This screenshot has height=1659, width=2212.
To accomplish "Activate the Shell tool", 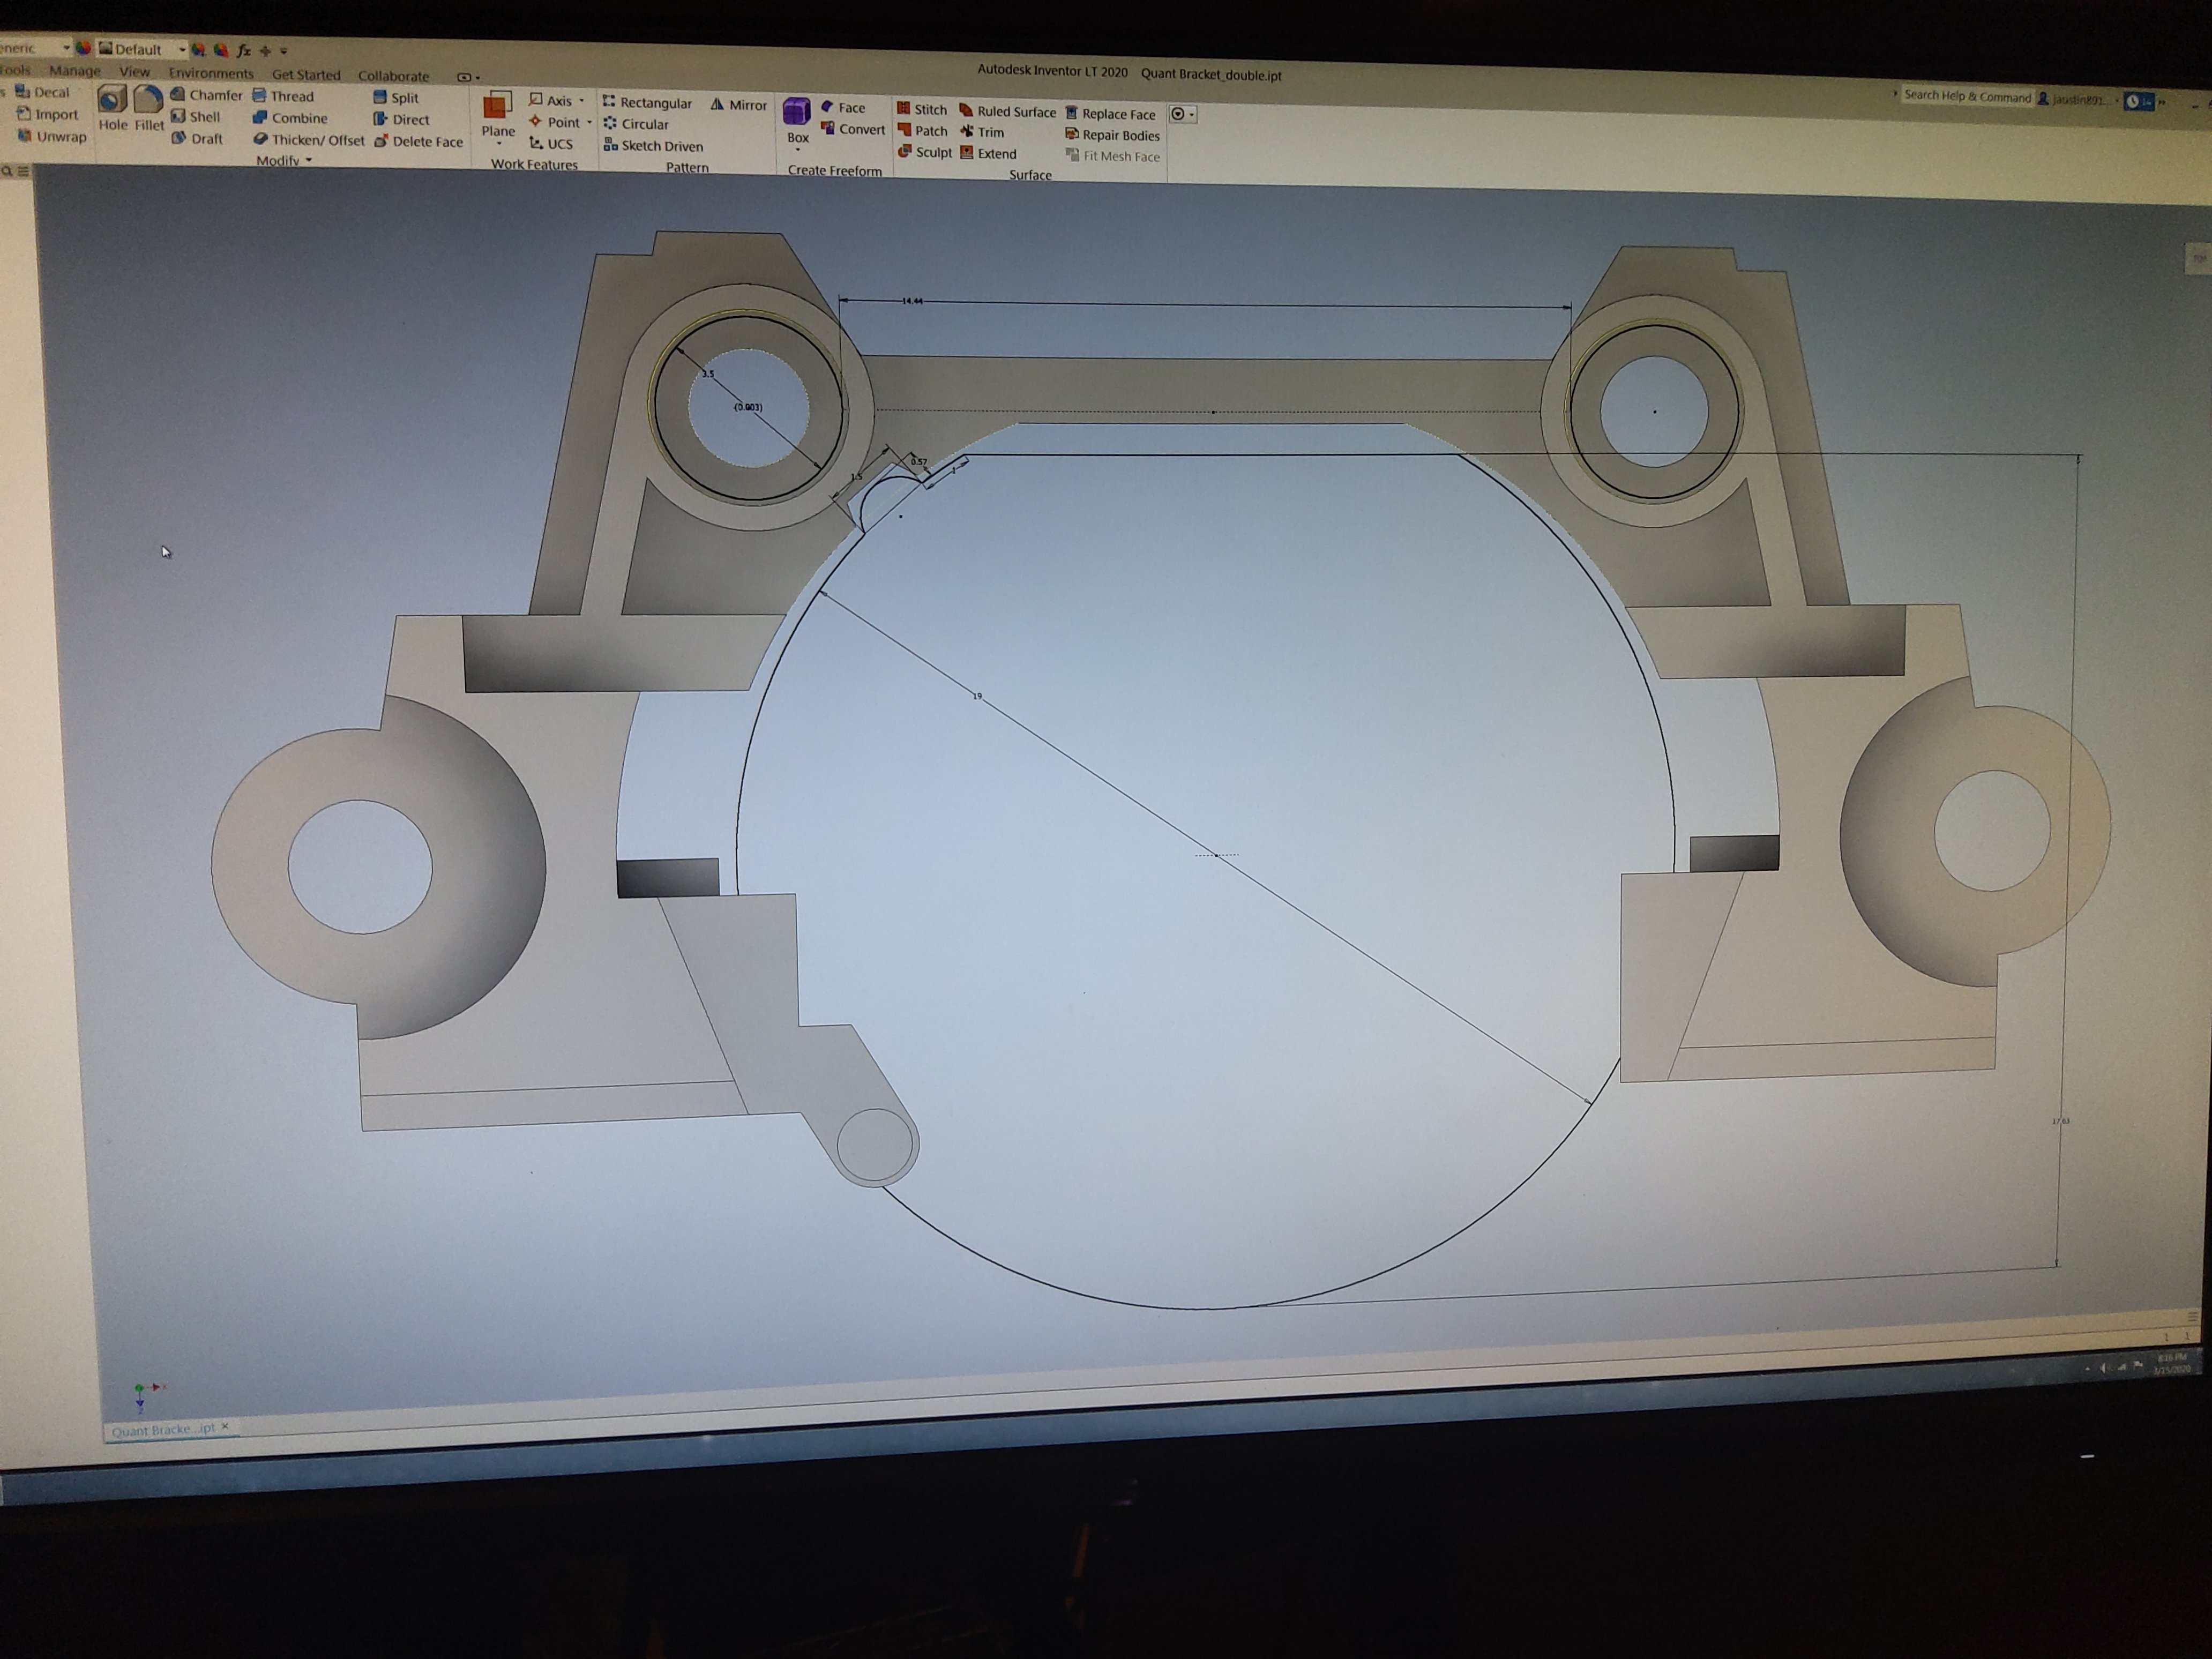I will tap(195, 117).
